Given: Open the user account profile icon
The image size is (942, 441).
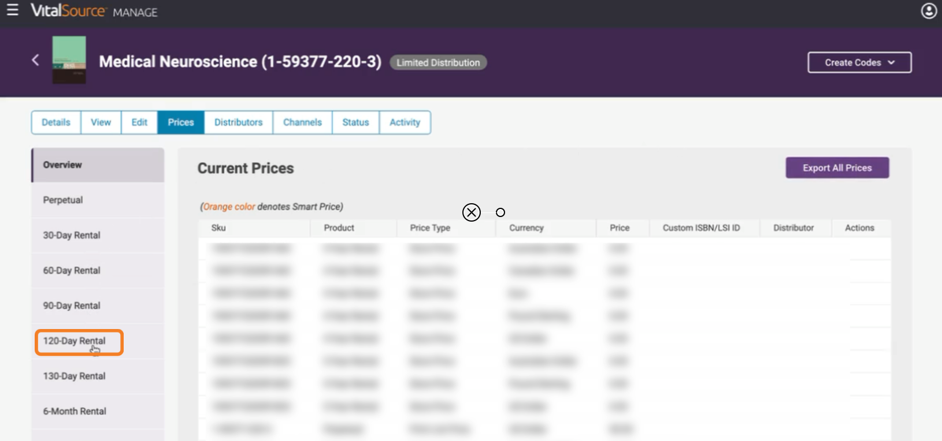Looking at the screenshot, I should pos(929,11).
